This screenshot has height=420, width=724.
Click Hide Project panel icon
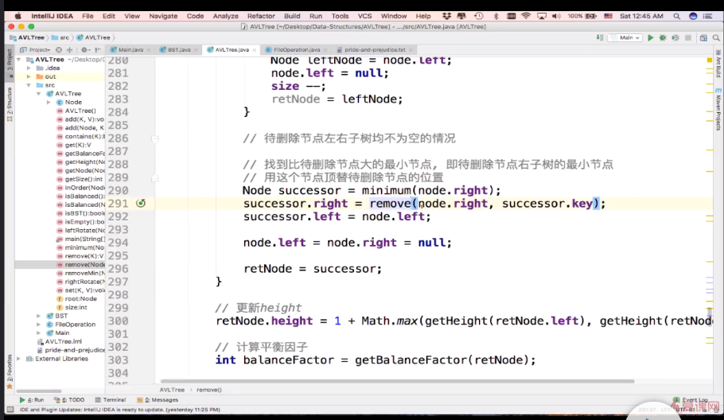coord(98,50)
